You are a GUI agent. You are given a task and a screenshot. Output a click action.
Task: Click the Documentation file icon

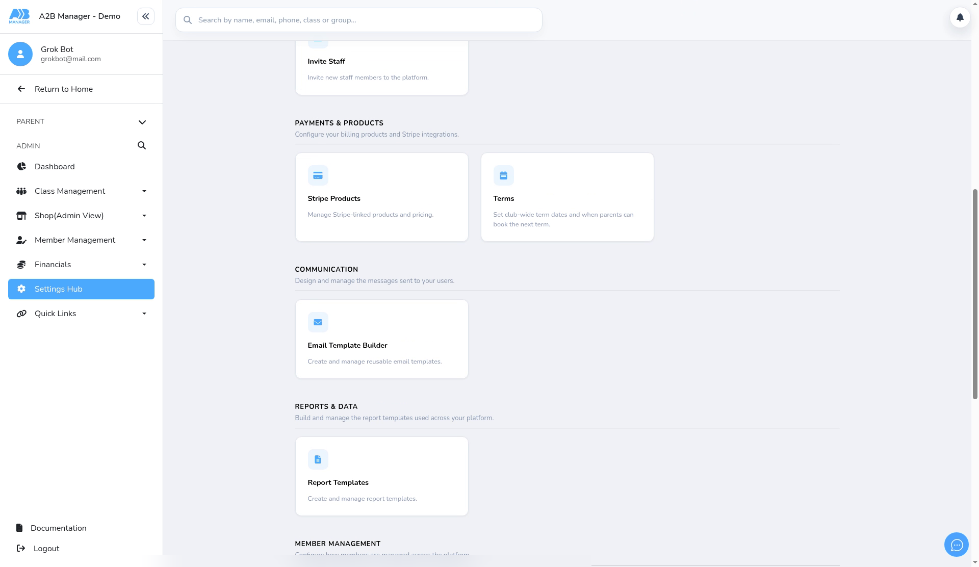pyautogui.click(x=19, y=528)
